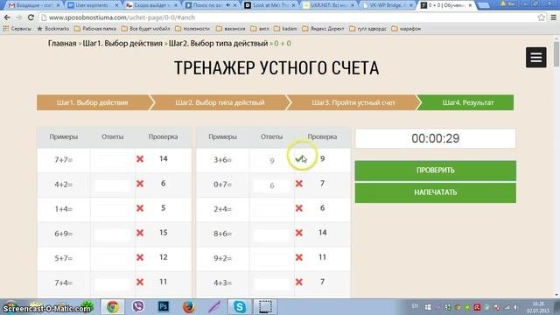
Task: Open Chrome's main menu icon
Action: [554, 17]
